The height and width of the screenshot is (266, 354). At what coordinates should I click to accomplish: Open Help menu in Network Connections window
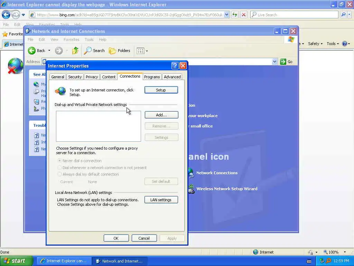click(x=102, y=39)
